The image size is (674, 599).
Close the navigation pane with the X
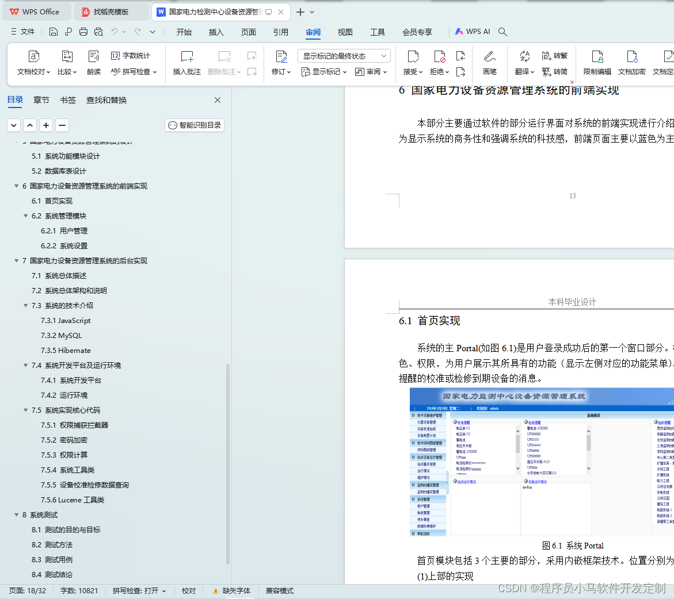[218, 100]
